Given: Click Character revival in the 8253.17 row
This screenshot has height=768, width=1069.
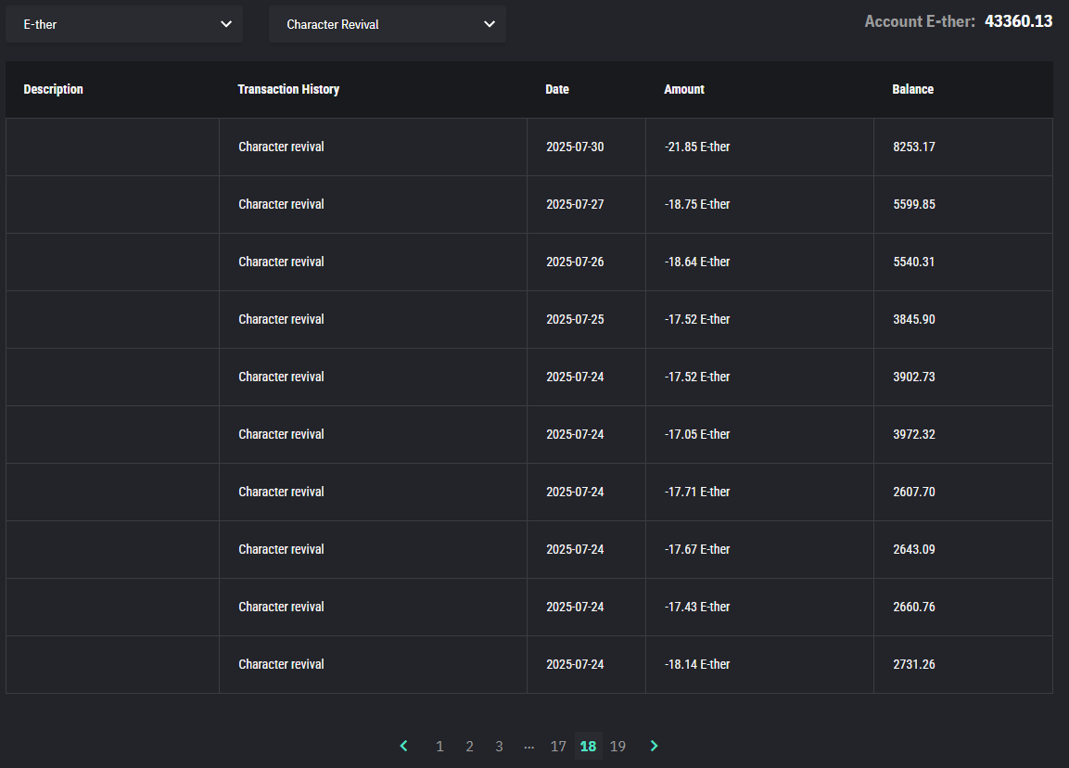Looking at the screenshot, I should click(x=281, y=147).
